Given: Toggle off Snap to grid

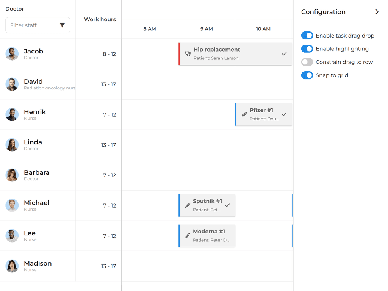Looking at the screenshot, I should click(x=307, y=75).
